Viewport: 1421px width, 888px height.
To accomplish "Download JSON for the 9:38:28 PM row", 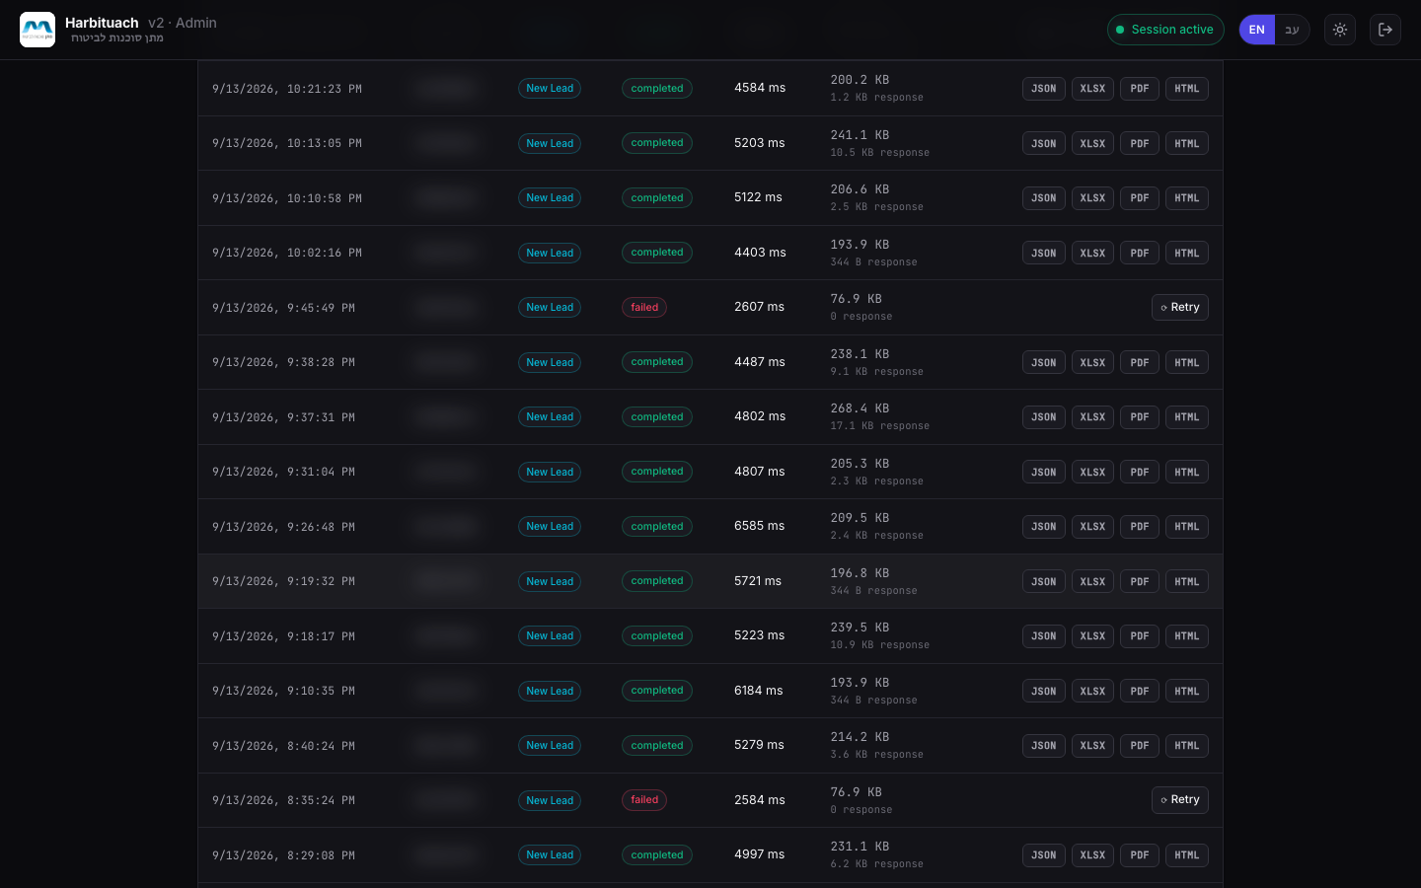I will tap(1044, 363).
